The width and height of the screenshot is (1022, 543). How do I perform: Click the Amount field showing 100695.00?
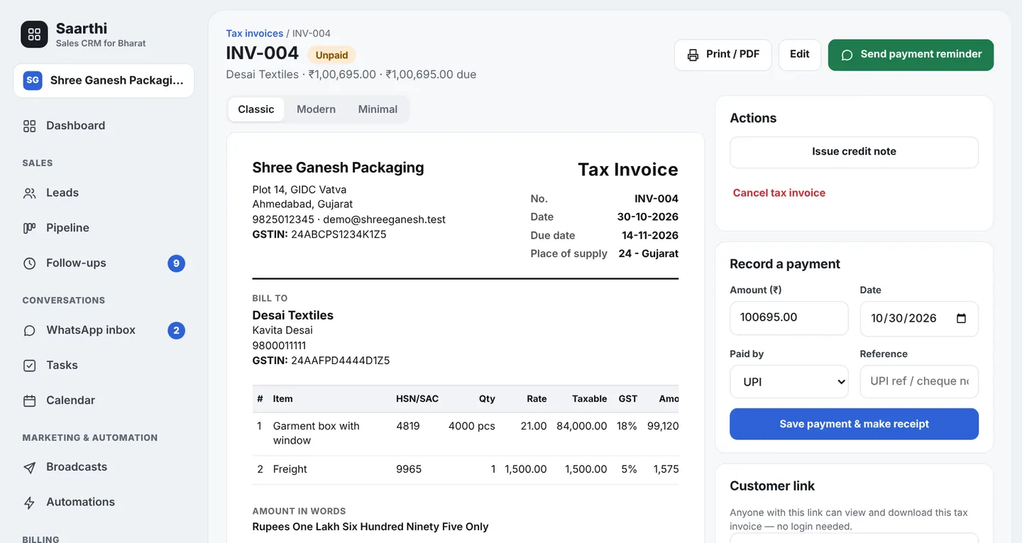tap(789, 318)
